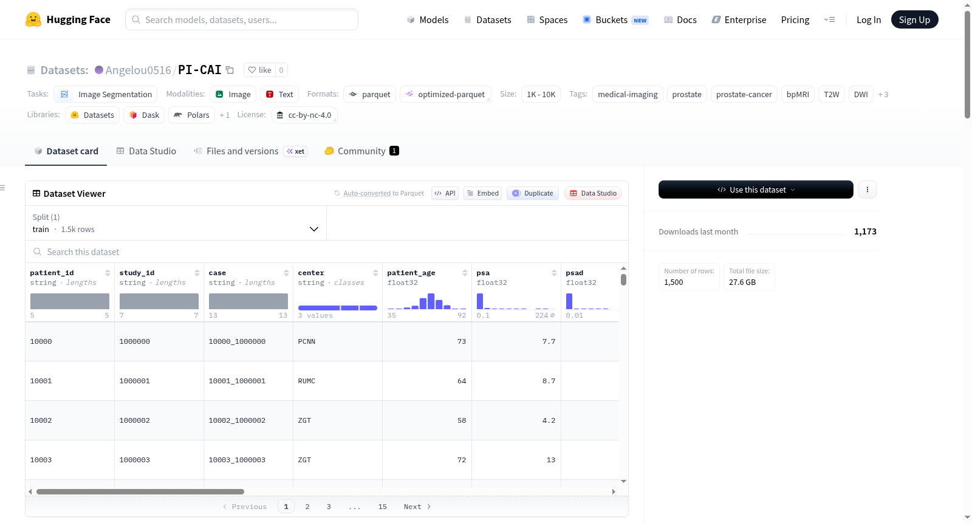Click the Log In link
The width and height of the screenshot is (972, 523).
tap(869, 20)
